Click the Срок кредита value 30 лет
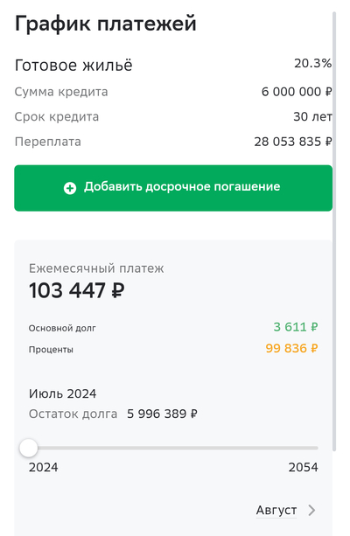The image size is (350, 536). [312, 116]
